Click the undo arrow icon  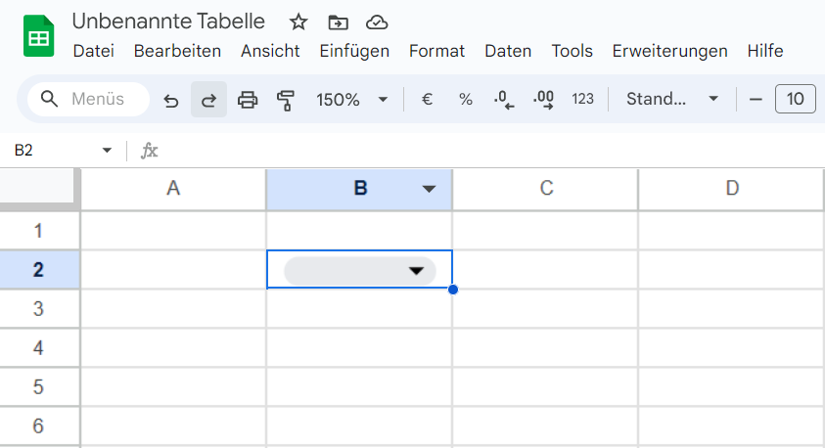click(171, 100)
